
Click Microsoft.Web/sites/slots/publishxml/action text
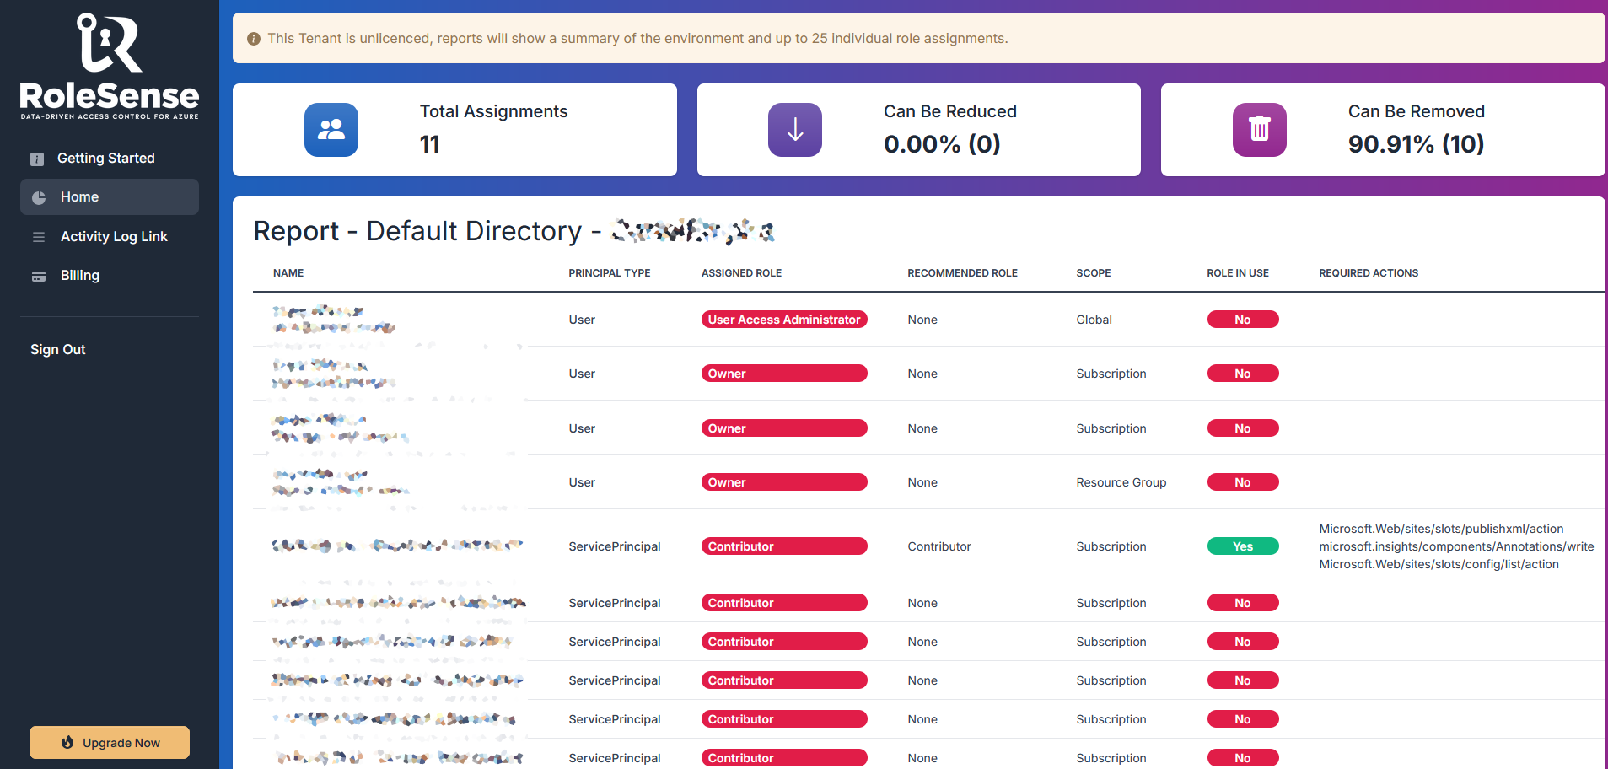point(1441,529)
